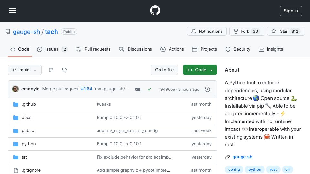The image size is (310, 174).
Task: Go to the Actions tab
Action: (172, 49)
